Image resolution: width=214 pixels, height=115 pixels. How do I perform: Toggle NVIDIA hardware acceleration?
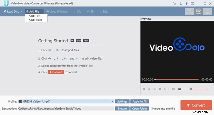[x=190, y=12]
